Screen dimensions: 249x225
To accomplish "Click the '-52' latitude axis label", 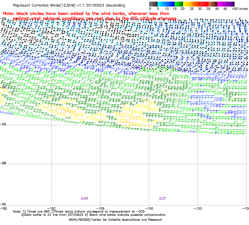I will tap(3, 52).
